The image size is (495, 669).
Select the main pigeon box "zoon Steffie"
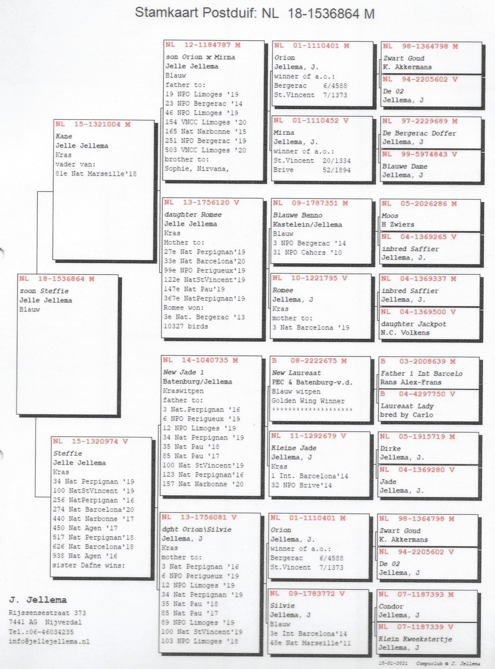(67, 345)
